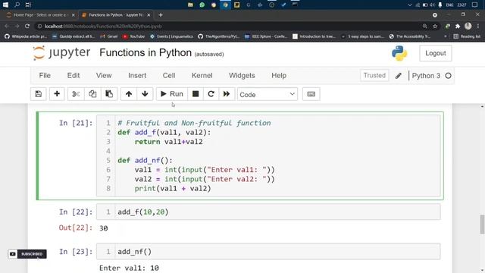This screenshot has width=485, height=273.
Task: Reload the page
Action: (27, 27)
